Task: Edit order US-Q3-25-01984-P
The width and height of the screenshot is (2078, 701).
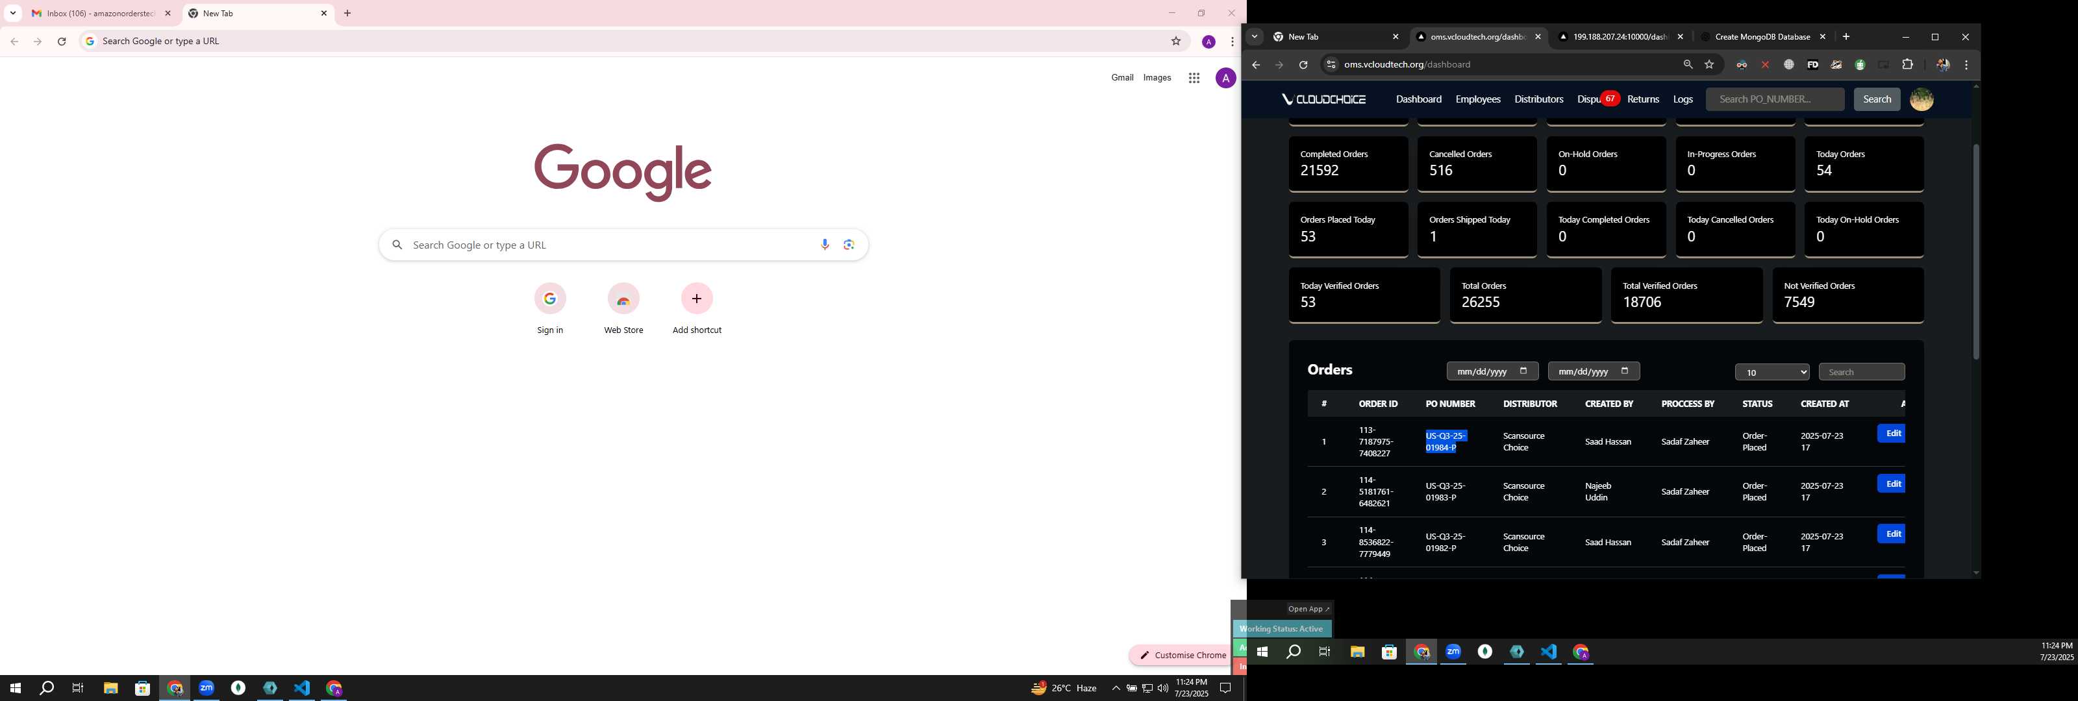Action: (x=1892, y=434)
